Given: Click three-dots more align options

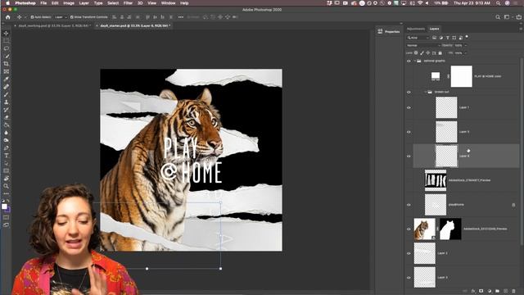Looking at the screenshot, I should (181, 17).
